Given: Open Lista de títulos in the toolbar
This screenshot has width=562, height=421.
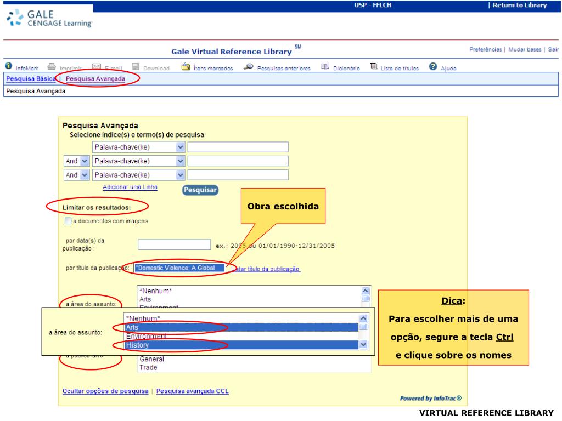Looking at the screenshot, I should (400, 68).
